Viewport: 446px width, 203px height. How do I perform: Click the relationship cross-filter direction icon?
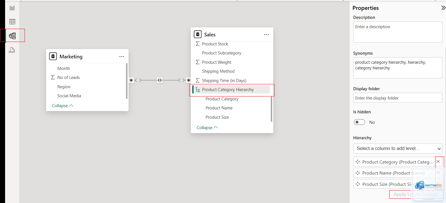(x=160, y=80)
